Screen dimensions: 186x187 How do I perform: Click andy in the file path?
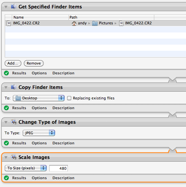[x=82, y=23]
